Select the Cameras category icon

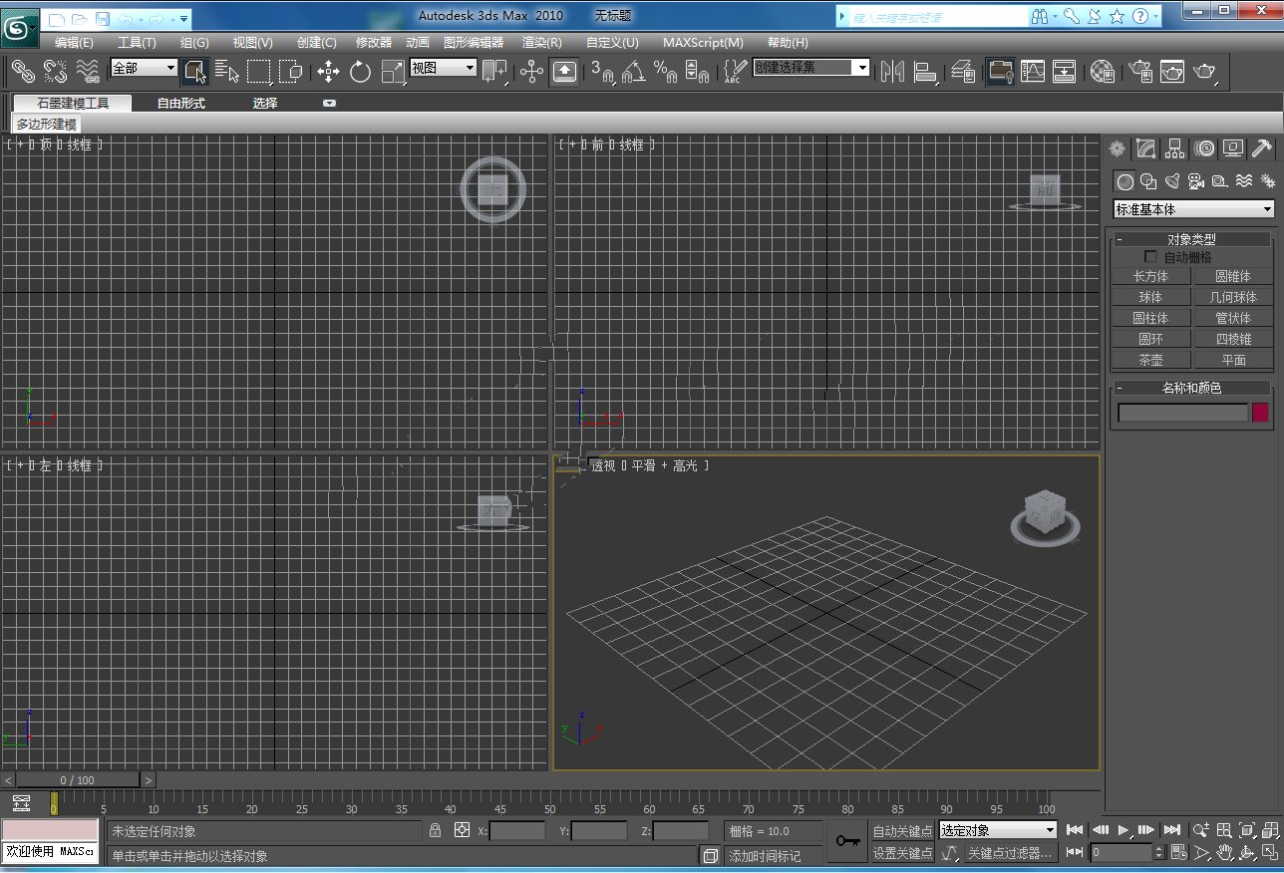pyautogui.click(x=1195, y=181)
